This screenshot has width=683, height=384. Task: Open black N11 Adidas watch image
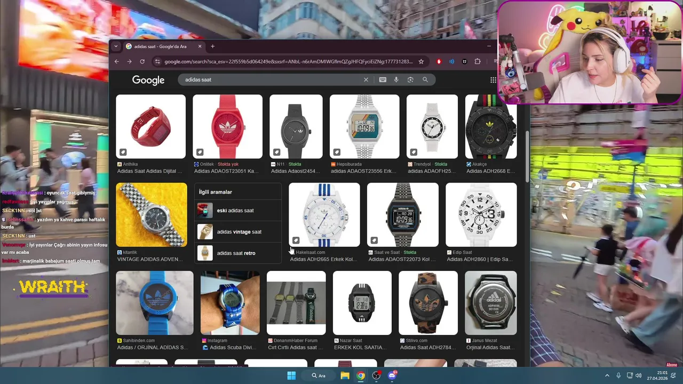[296, 126]
